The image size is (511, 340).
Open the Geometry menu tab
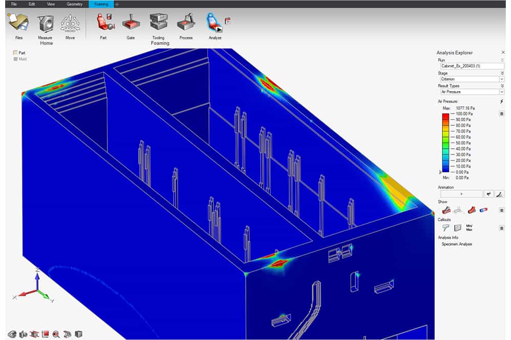(x=74, y=4)
